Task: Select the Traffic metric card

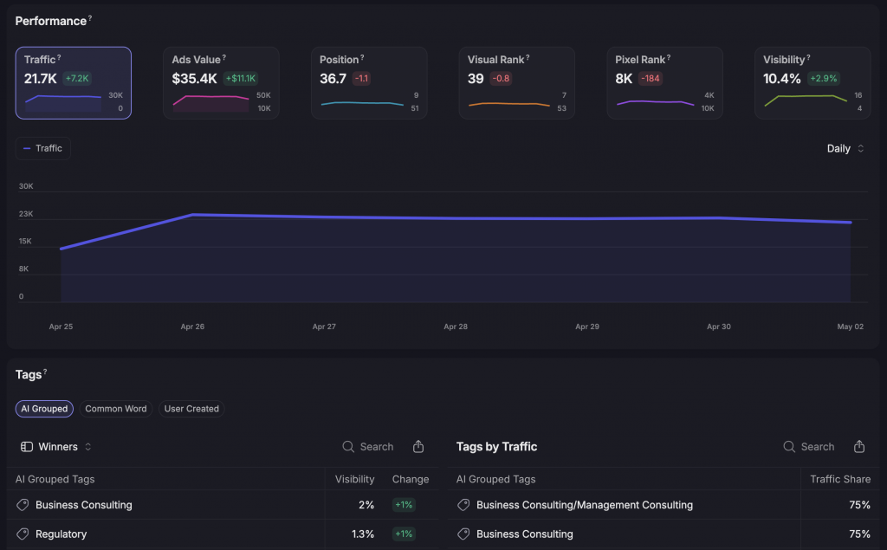Action: coord(74,82)
